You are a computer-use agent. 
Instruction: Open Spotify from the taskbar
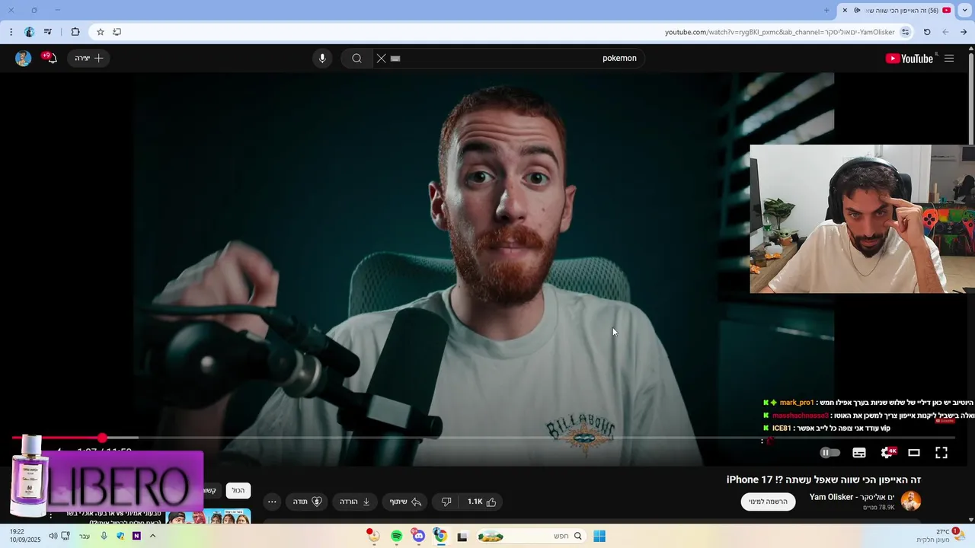pos(396,537)
